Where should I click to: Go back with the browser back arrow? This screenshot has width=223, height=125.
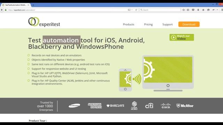pos(2,10)
